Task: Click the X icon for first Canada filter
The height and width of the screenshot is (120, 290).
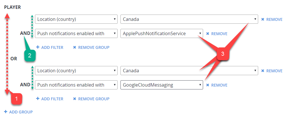Action: 263,19
